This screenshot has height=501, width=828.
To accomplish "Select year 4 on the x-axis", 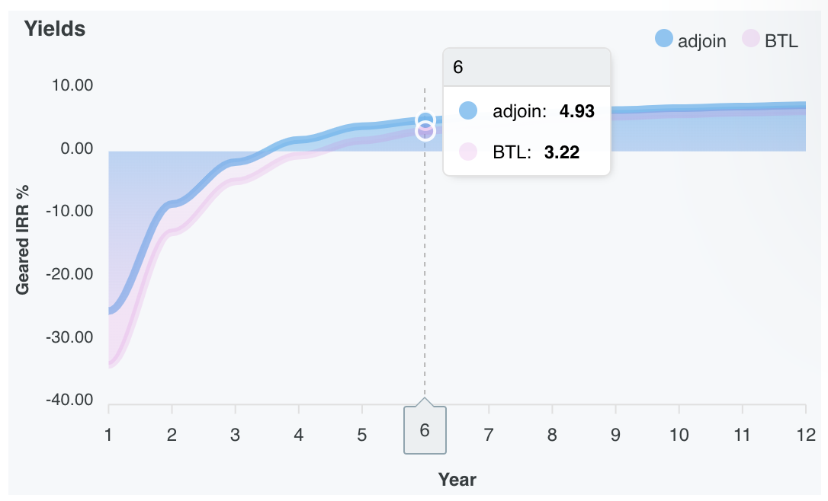I will coord(299,435).
